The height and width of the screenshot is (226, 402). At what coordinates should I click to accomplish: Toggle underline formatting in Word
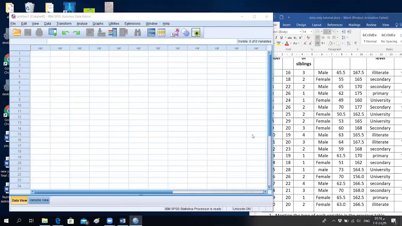(281, 37)
